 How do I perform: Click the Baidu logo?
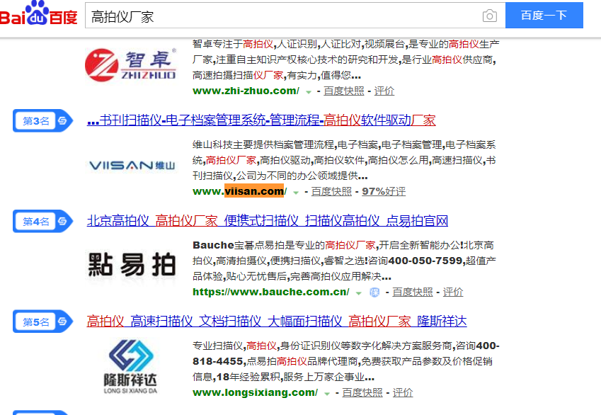[39, 13]
